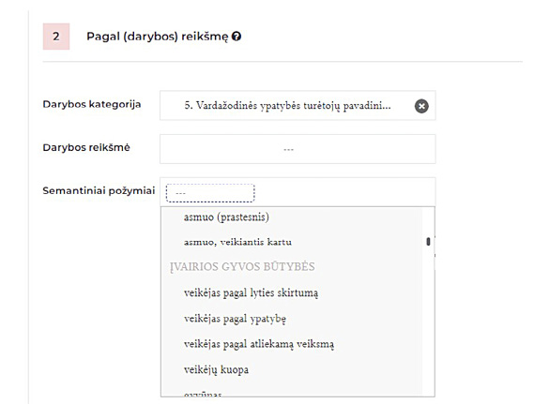Select 'veikėjų kuopa' from list
Screen dimensions: 534x404
[x=216, y=369]
